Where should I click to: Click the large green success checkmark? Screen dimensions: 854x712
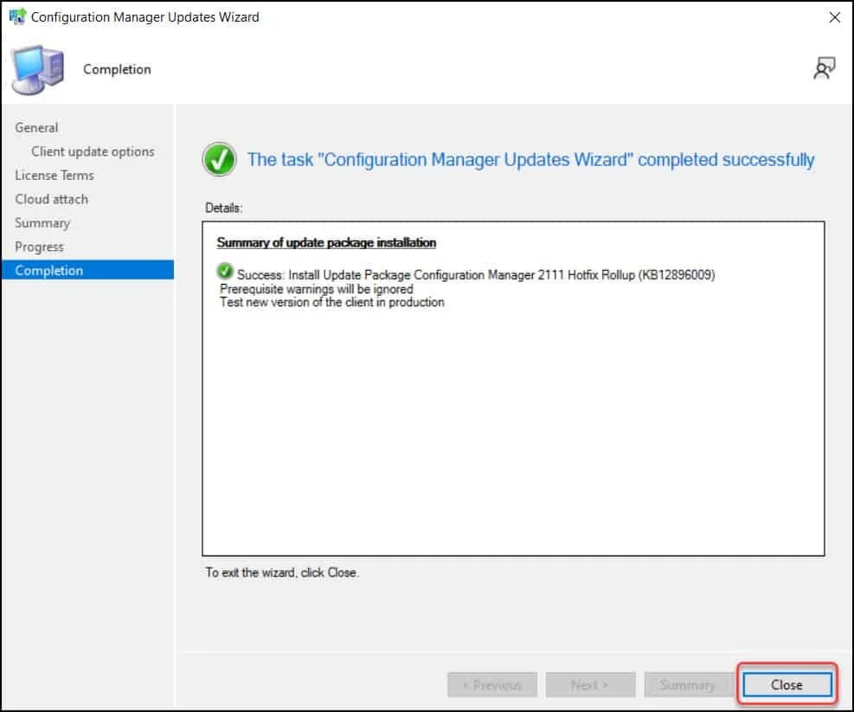[219, 159]
